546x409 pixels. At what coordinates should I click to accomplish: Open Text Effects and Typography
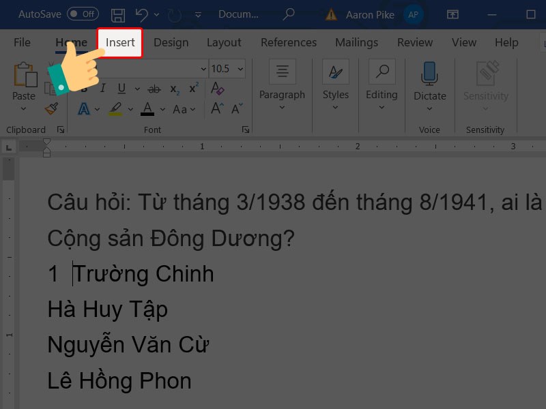pos(83,108)
